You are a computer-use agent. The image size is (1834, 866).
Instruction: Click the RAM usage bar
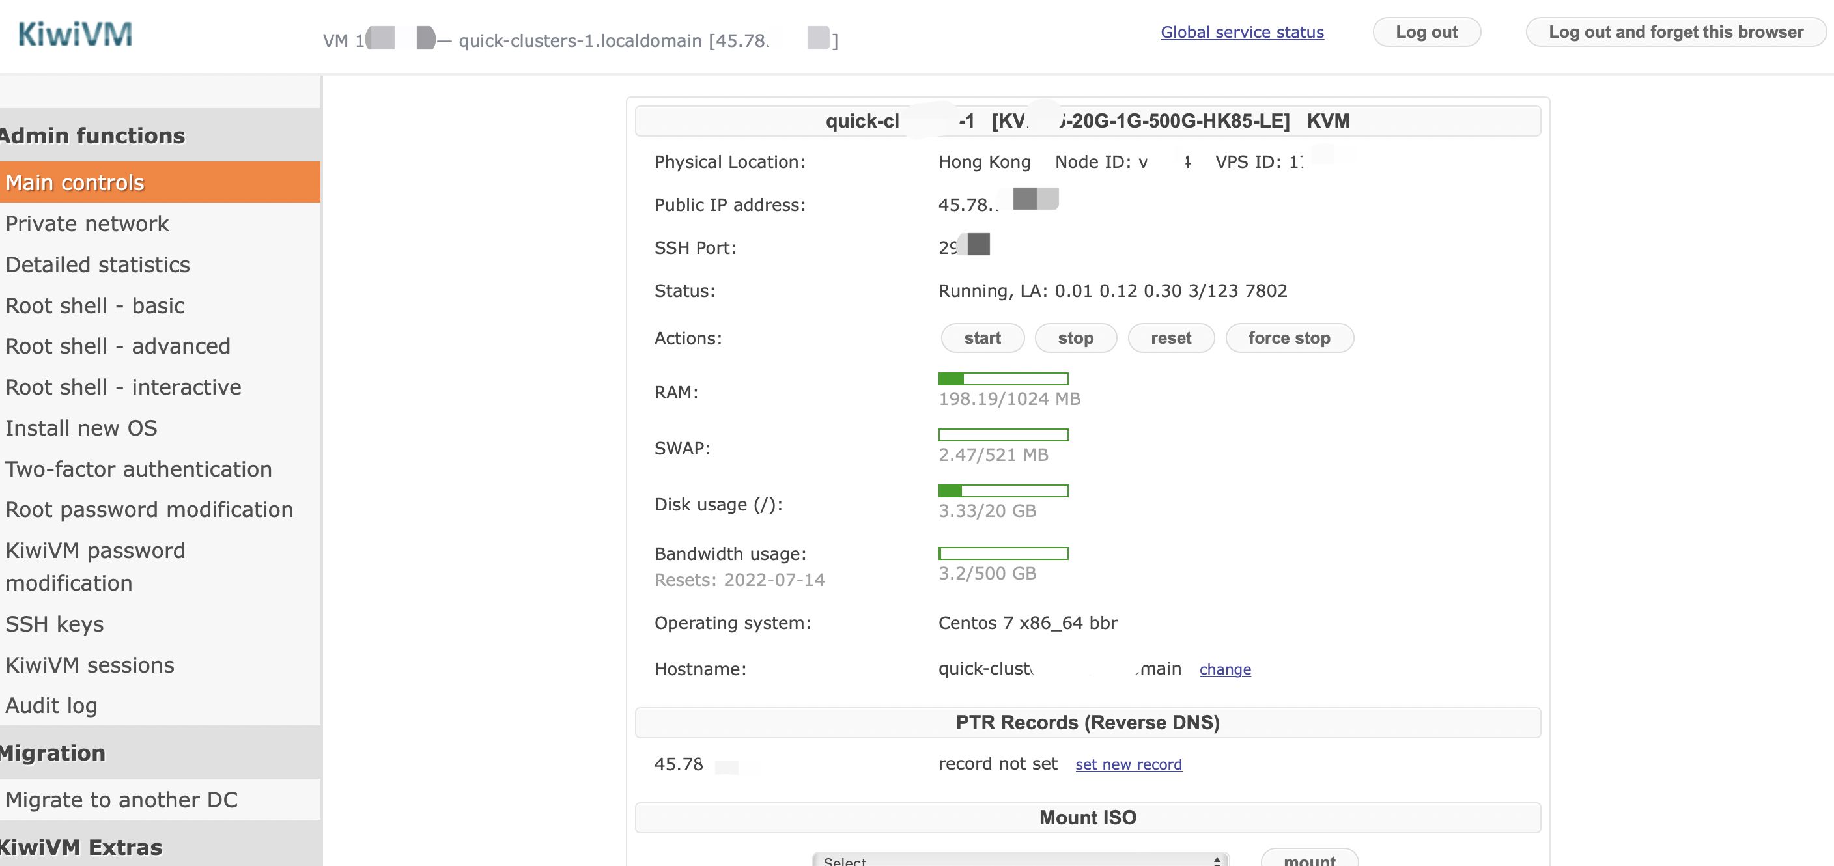click(1003, 378)
